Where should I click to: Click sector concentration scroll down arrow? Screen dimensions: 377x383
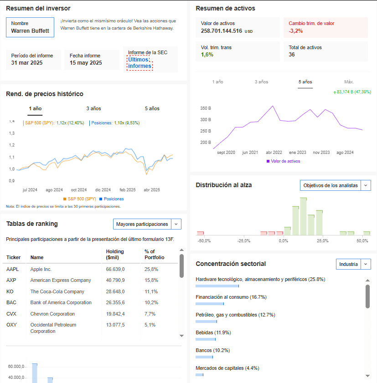pos(367,376)
